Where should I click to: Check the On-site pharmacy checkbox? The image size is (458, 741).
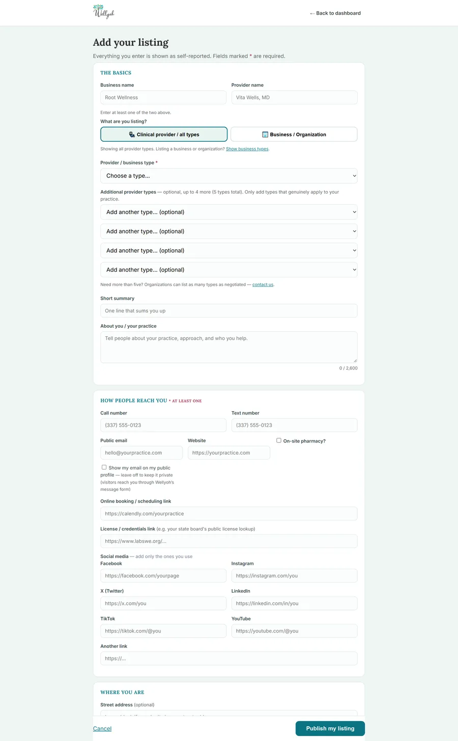tap(279, 440)
